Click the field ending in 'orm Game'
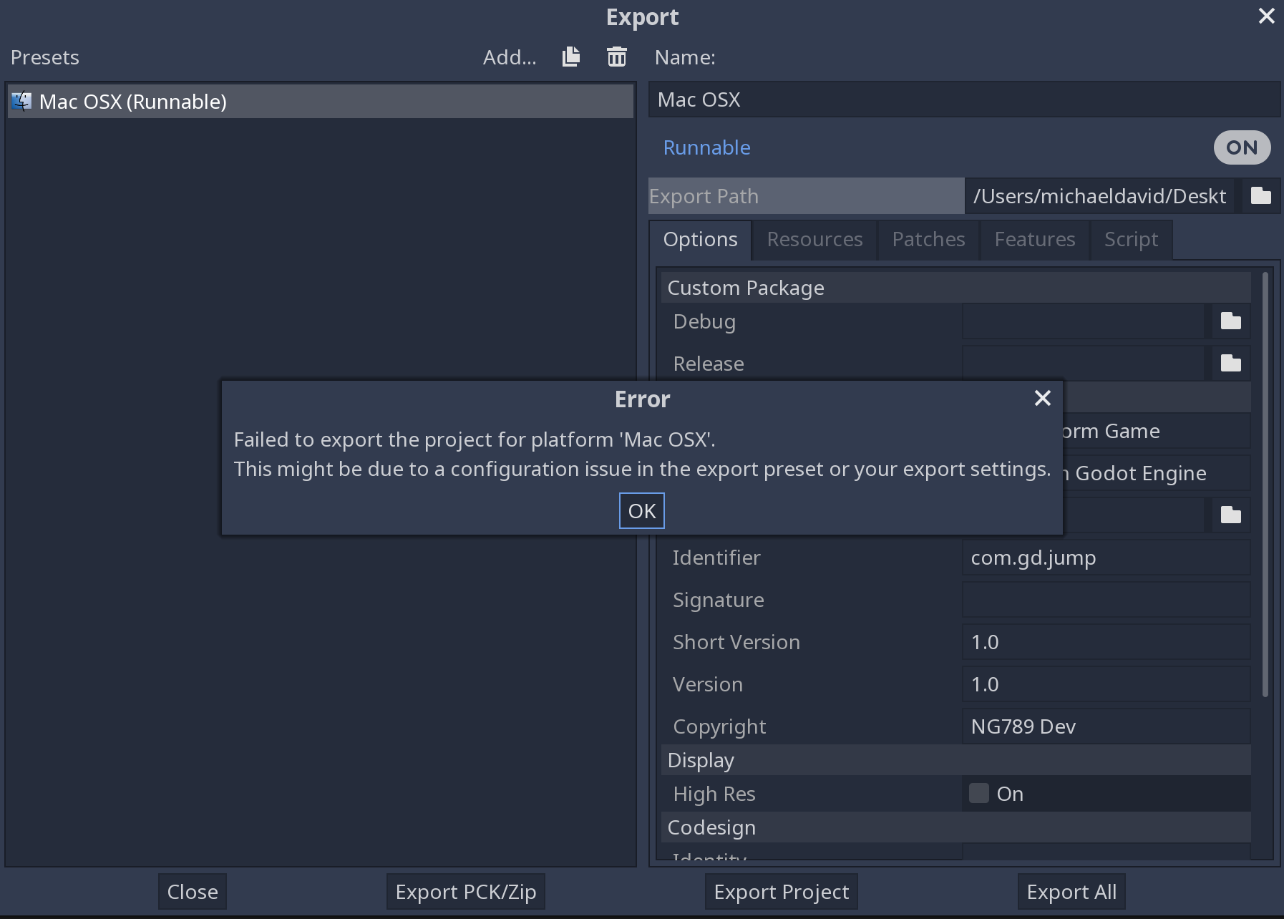This screenshot has height=919, width=1284. click(x=1157, y=431)
